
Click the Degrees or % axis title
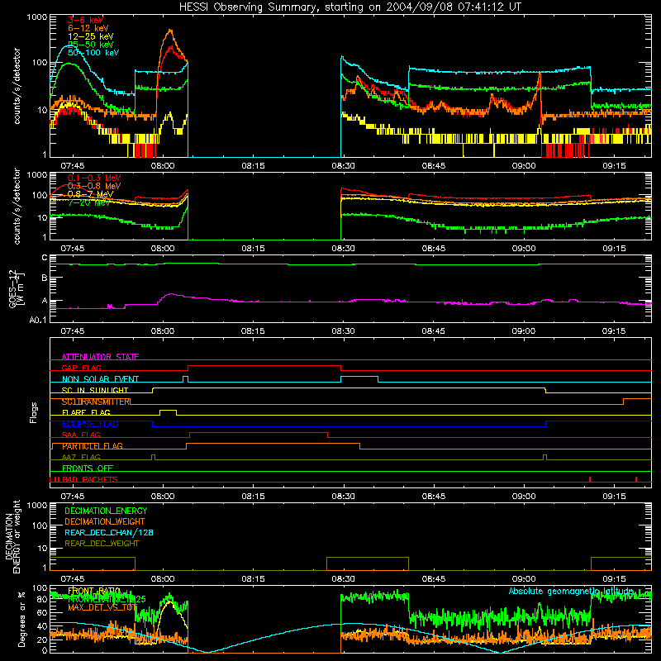tap(21, 619)
